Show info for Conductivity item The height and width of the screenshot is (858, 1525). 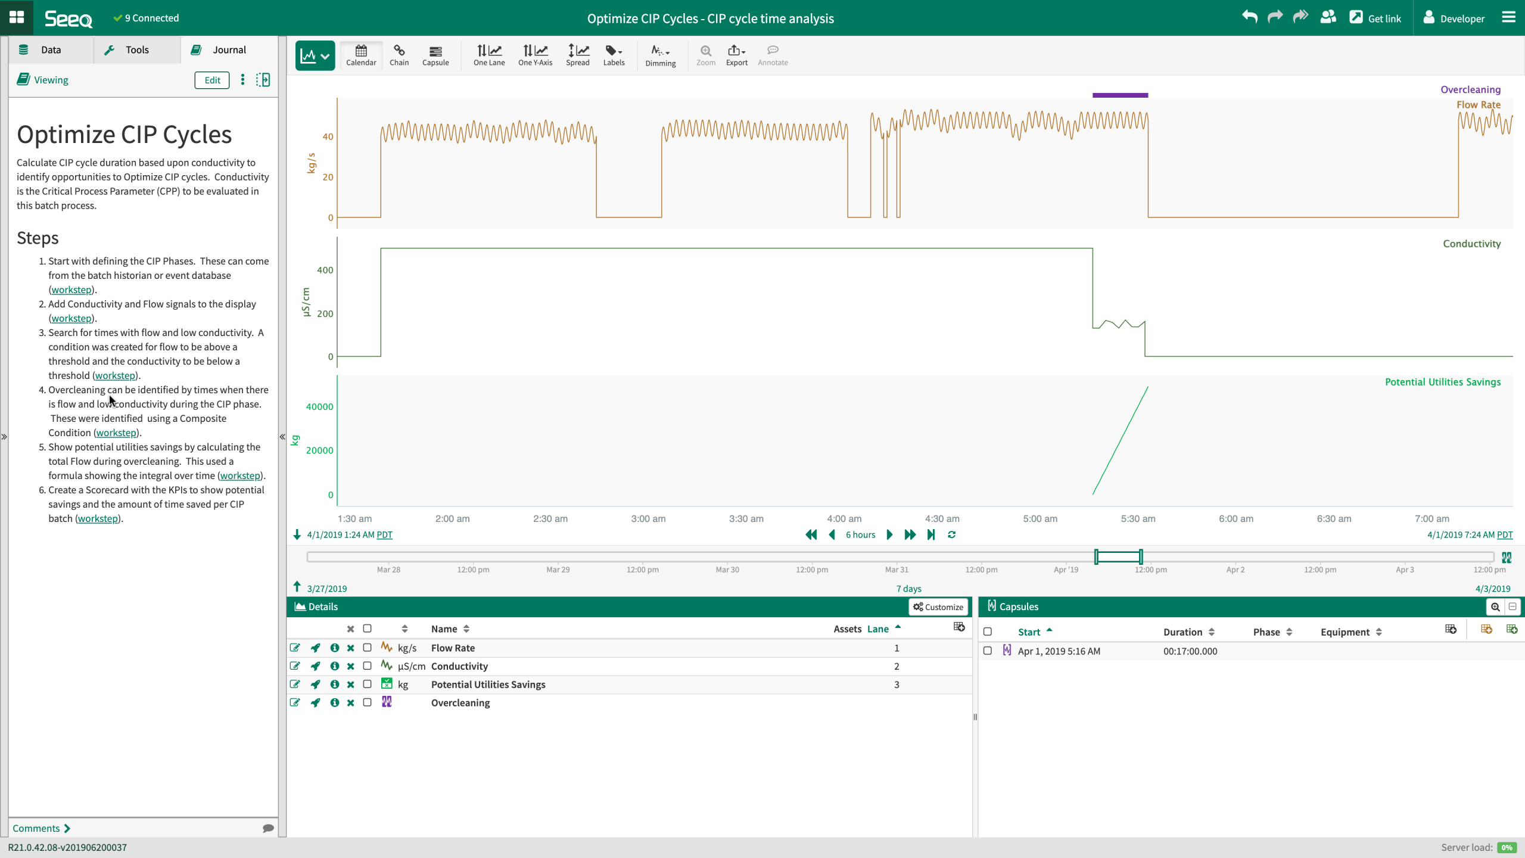tap(335, 666)
